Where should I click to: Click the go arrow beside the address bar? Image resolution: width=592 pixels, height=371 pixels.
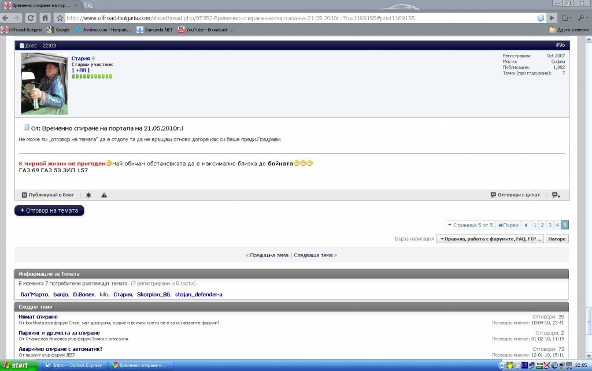tap(552, 18)
